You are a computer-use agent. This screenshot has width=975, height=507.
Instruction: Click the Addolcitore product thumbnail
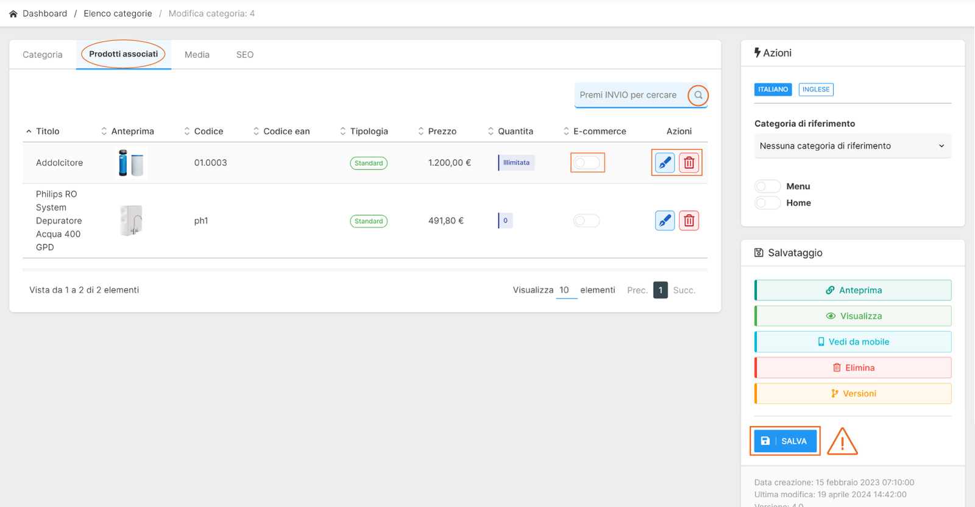point(130,163)
